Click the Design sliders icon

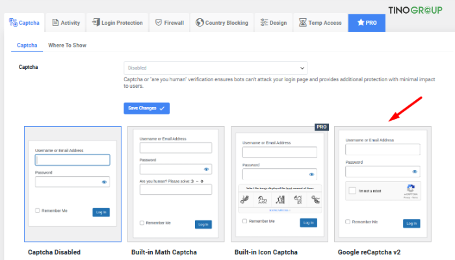(264, 22)
